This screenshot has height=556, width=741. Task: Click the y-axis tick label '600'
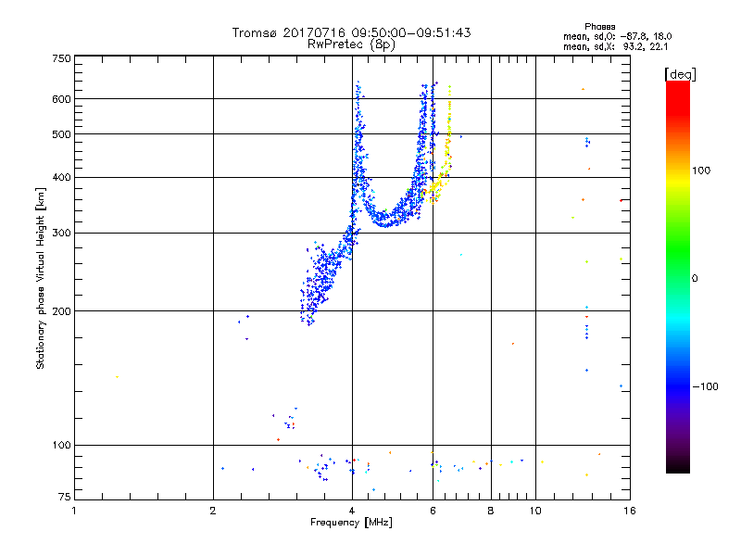61,99
